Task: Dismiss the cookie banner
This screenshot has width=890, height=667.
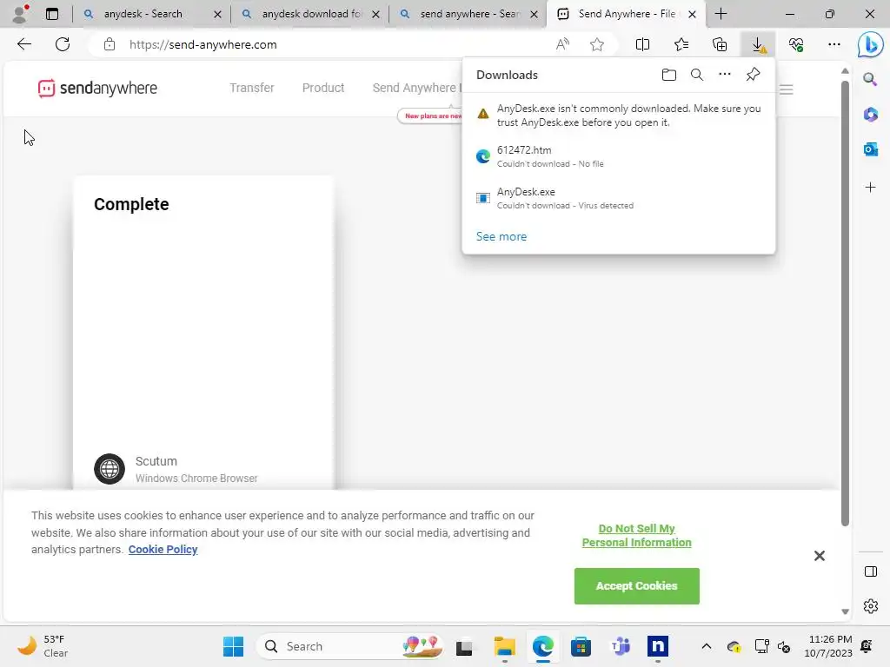Action: click(x=819, y=556)
